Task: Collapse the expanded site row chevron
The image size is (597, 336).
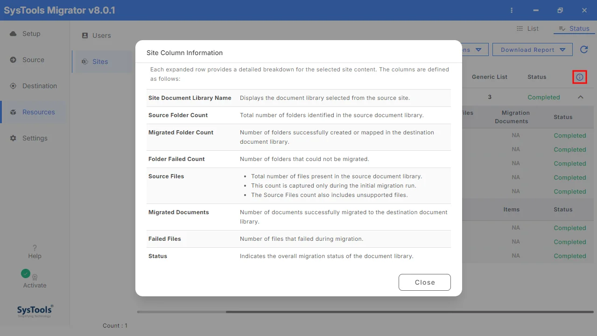Action: coord(581,97)
